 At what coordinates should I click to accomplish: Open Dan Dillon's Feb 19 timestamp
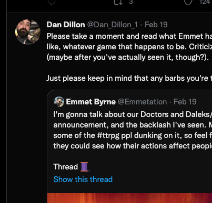[156, 25]
